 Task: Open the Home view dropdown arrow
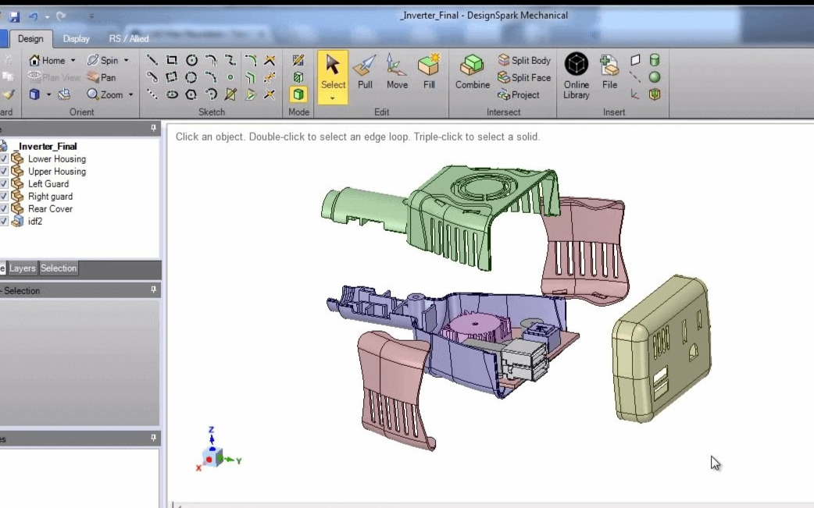[x=73, y=61]
